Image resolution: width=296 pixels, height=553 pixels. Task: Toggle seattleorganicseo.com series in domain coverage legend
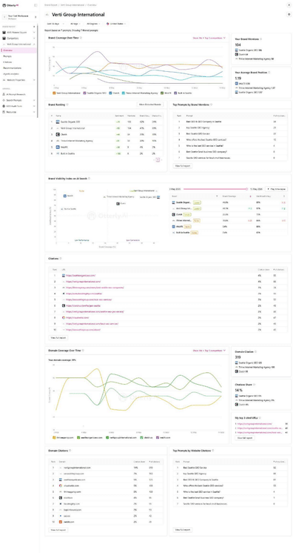78,437
